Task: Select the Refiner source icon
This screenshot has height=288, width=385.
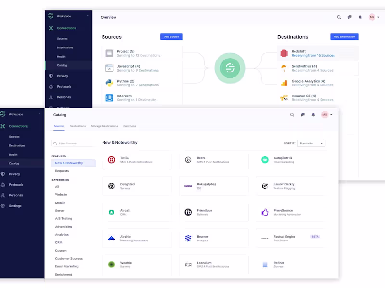Action: pos(265,264)
